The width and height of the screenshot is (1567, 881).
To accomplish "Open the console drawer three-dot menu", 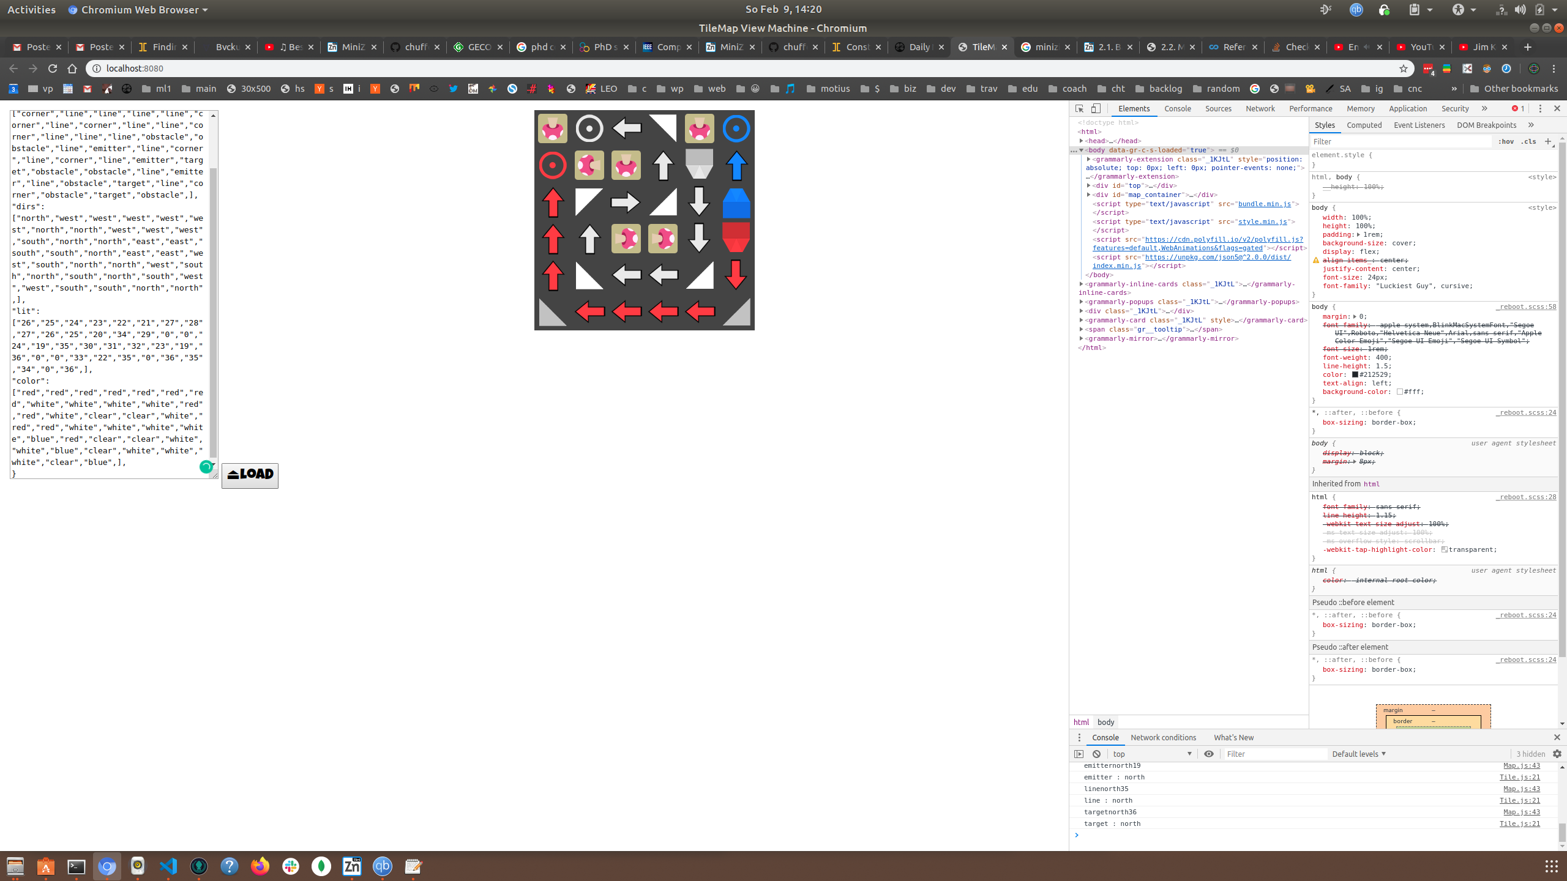I will pyautogui.click(x=1079, y=737).
